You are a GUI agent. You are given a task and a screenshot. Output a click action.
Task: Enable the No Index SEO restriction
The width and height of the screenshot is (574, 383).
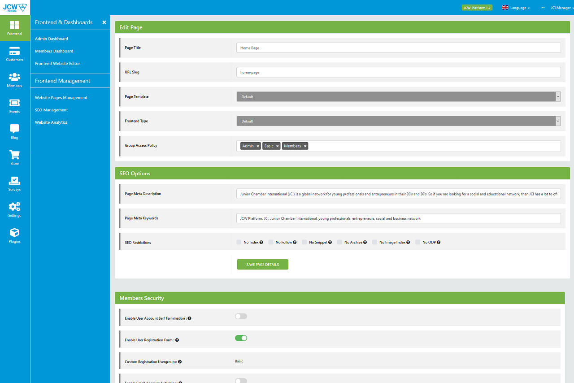point(239,242)
